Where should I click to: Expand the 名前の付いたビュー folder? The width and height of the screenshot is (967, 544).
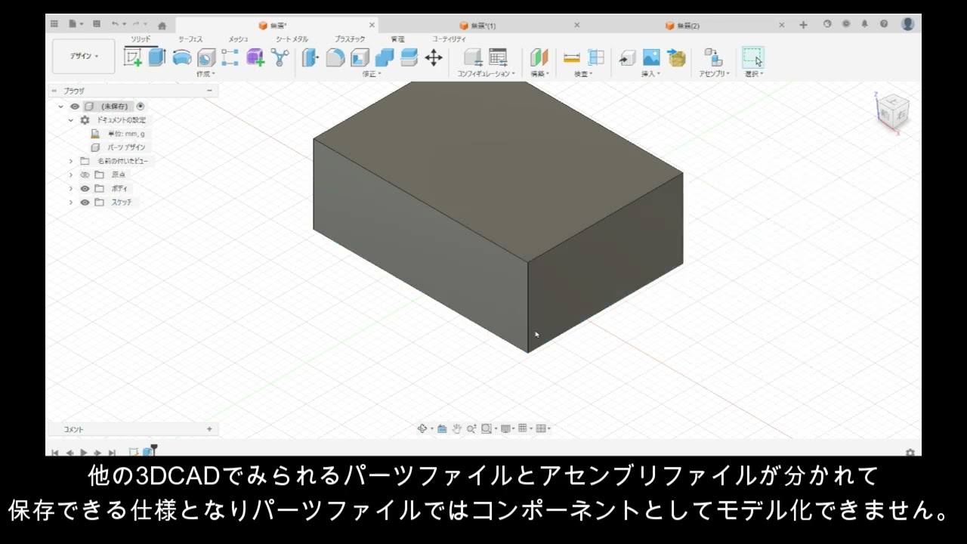[x=71, y=161]
